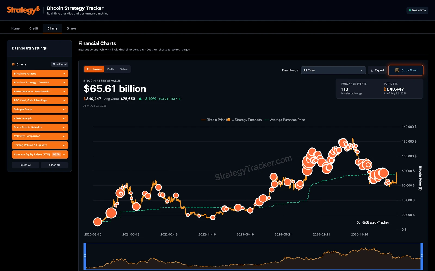This screenshot has width=435, height=271.
Task: Click the green Real-Time status dot
Action: [x=410, y=10]
